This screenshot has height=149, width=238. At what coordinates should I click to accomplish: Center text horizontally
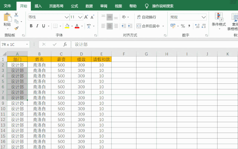pyautogui.click(x=110, y=26)
